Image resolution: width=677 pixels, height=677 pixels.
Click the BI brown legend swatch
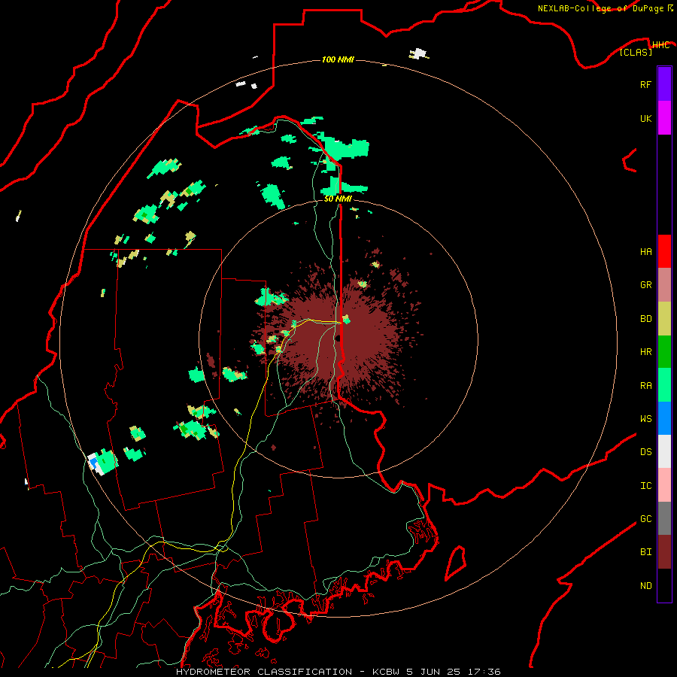click(x=664, y=552)
